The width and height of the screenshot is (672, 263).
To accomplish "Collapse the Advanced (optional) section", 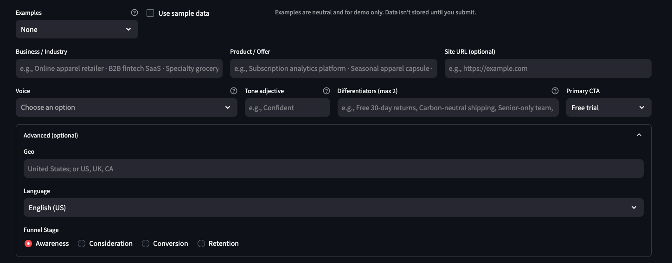I will 639,135.
